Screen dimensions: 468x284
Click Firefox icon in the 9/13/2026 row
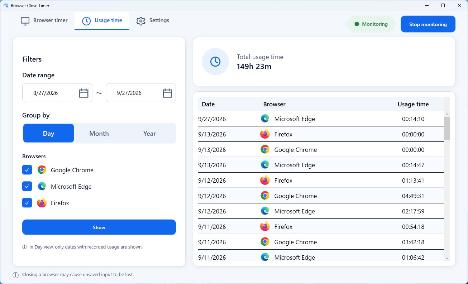(x=265, y=134)
